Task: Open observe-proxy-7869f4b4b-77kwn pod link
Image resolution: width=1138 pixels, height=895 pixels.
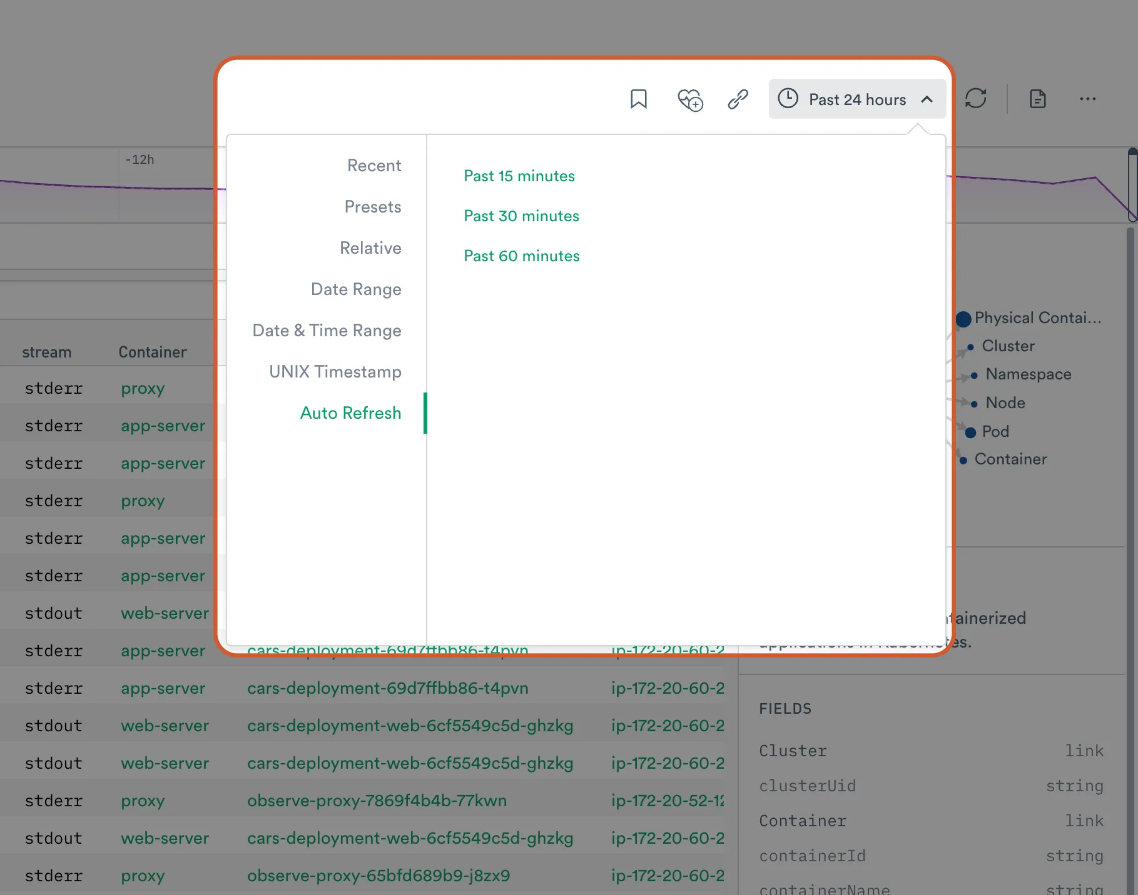Action: (x=377, y=801)
